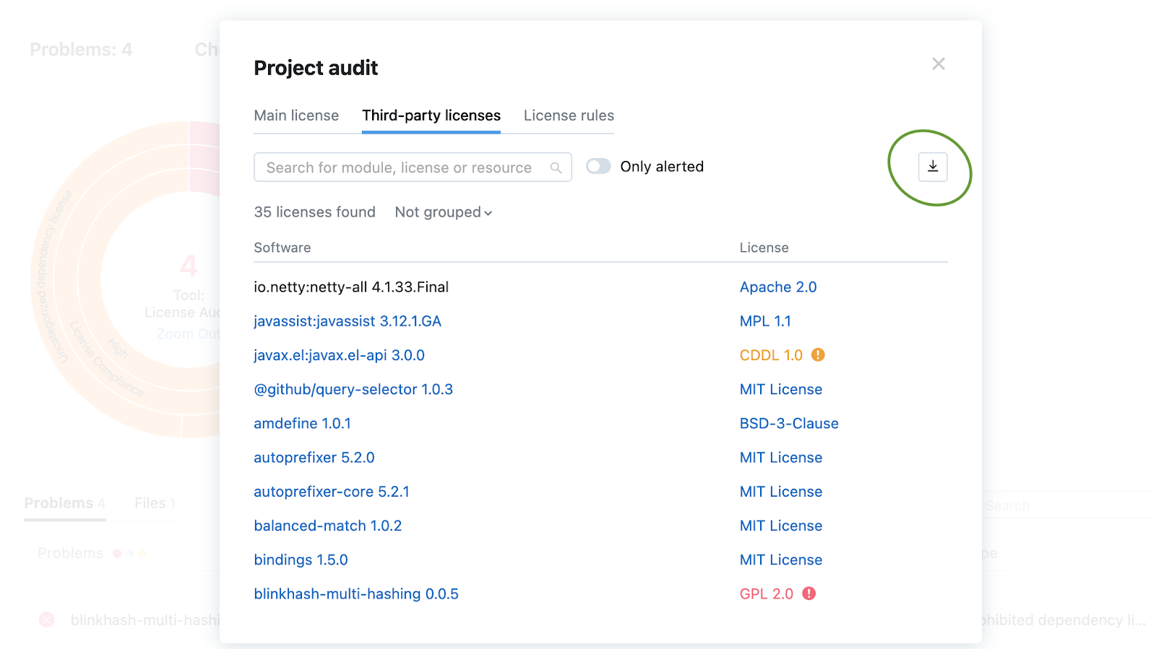Switch to the Main license tab

pos(296,116)
